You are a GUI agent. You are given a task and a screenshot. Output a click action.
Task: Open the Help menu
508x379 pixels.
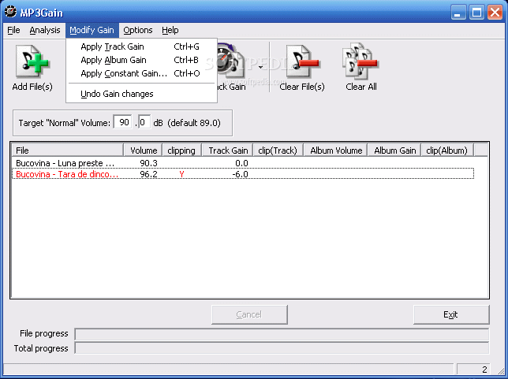[170, 30]
